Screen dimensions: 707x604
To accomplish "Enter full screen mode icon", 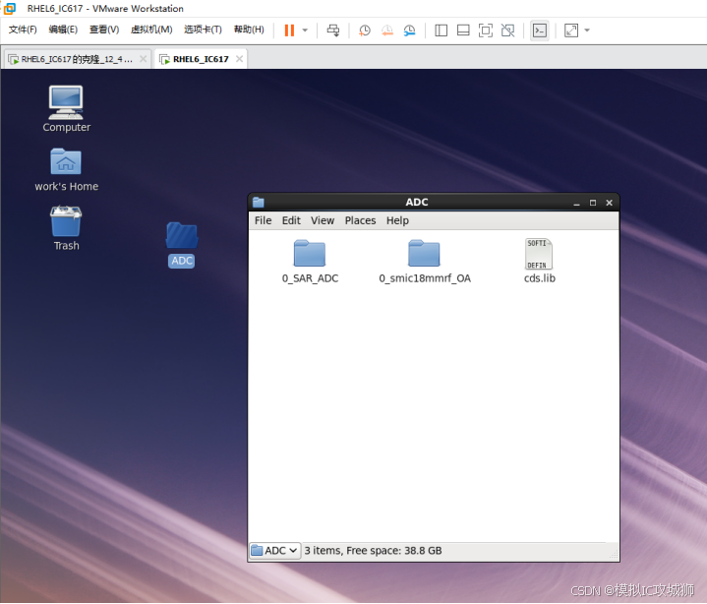I will pyautogui.click(x=486, y=30).
